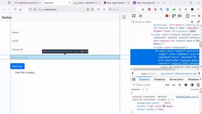Expand the border shorthand property
This screenshot has width=202, height=114.
coord(148,106)
